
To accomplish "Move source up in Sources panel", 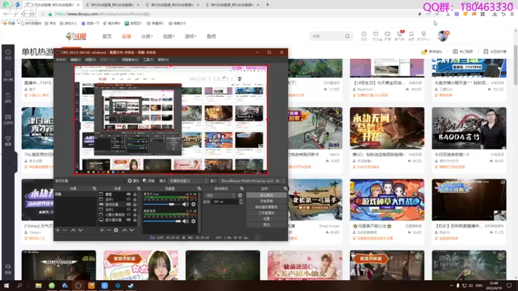I will tap(124, 230).
